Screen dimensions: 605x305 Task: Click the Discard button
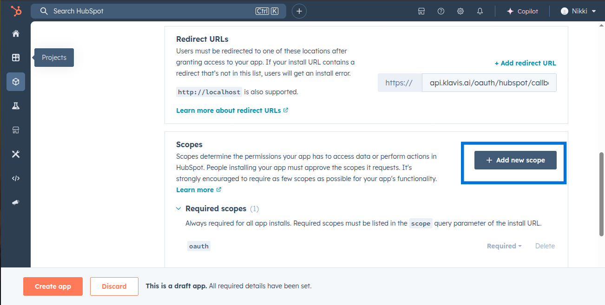pos(114,286)
